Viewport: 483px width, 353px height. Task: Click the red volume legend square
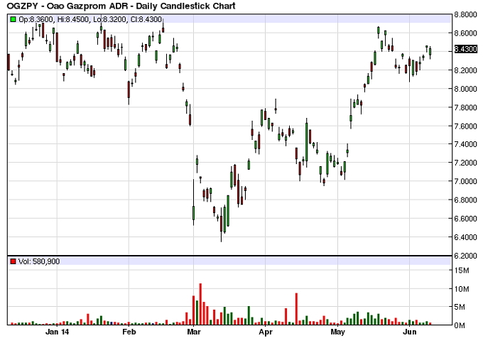click(x=13, y=261)
